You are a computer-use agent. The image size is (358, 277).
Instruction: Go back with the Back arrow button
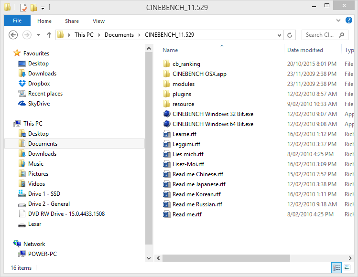click(13, 35)
